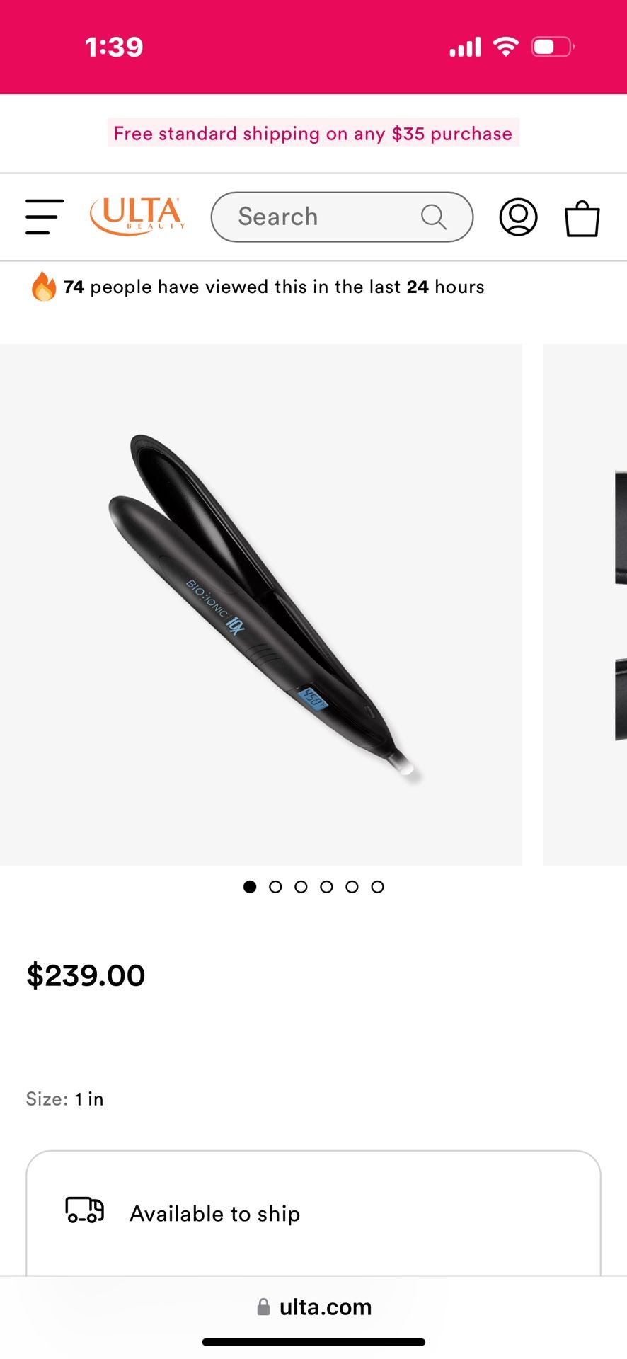Open the account profile icon
Image resolution: width=627 pixels, height=1359 pixels.
click(x=519, y=217)
